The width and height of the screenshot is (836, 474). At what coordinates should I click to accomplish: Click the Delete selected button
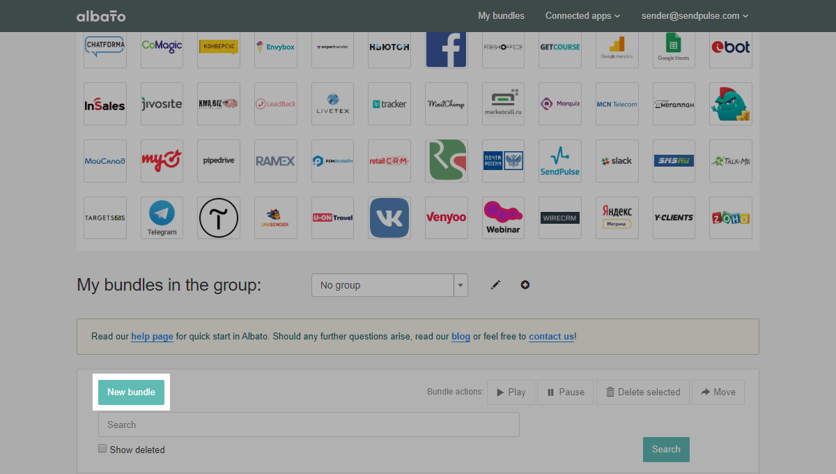tap(643, 392)
